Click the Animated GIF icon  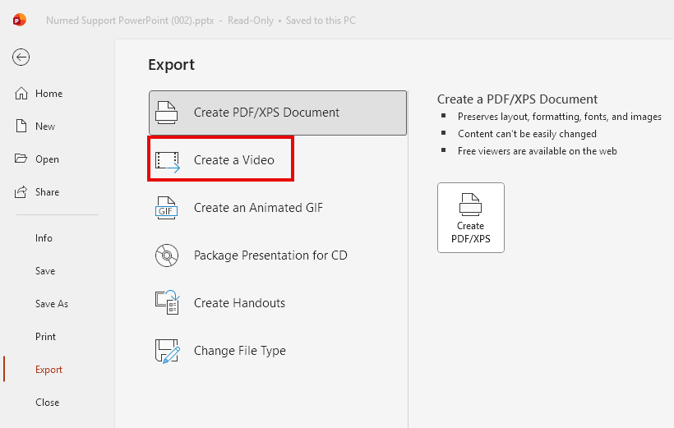[167, 208]
